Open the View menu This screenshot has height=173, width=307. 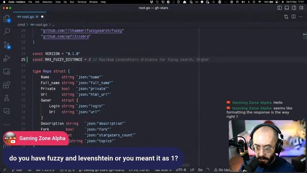pos(58,2)
